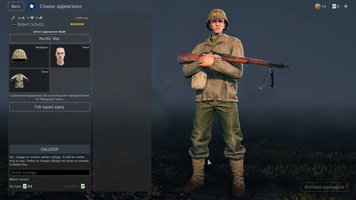
Task: Click the speed stat running icon
Action: tap(23, 18)
